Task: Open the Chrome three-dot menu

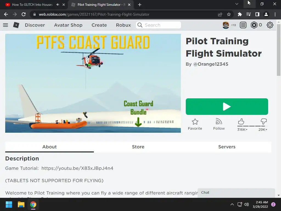Action: [275, 14]
